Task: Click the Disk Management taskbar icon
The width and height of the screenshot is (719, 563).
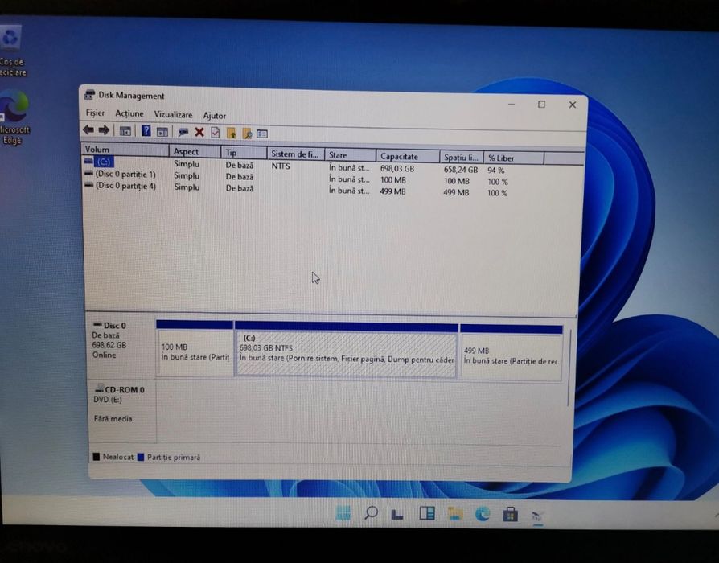Action: [537, 516]
